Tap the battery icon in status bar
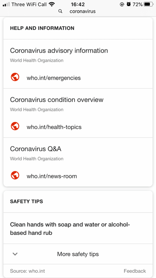156x278 pixels. (148, 4)
